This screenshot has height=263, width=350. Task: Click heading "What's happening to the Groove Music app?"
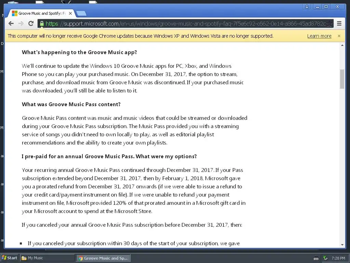tap(79, 52)
